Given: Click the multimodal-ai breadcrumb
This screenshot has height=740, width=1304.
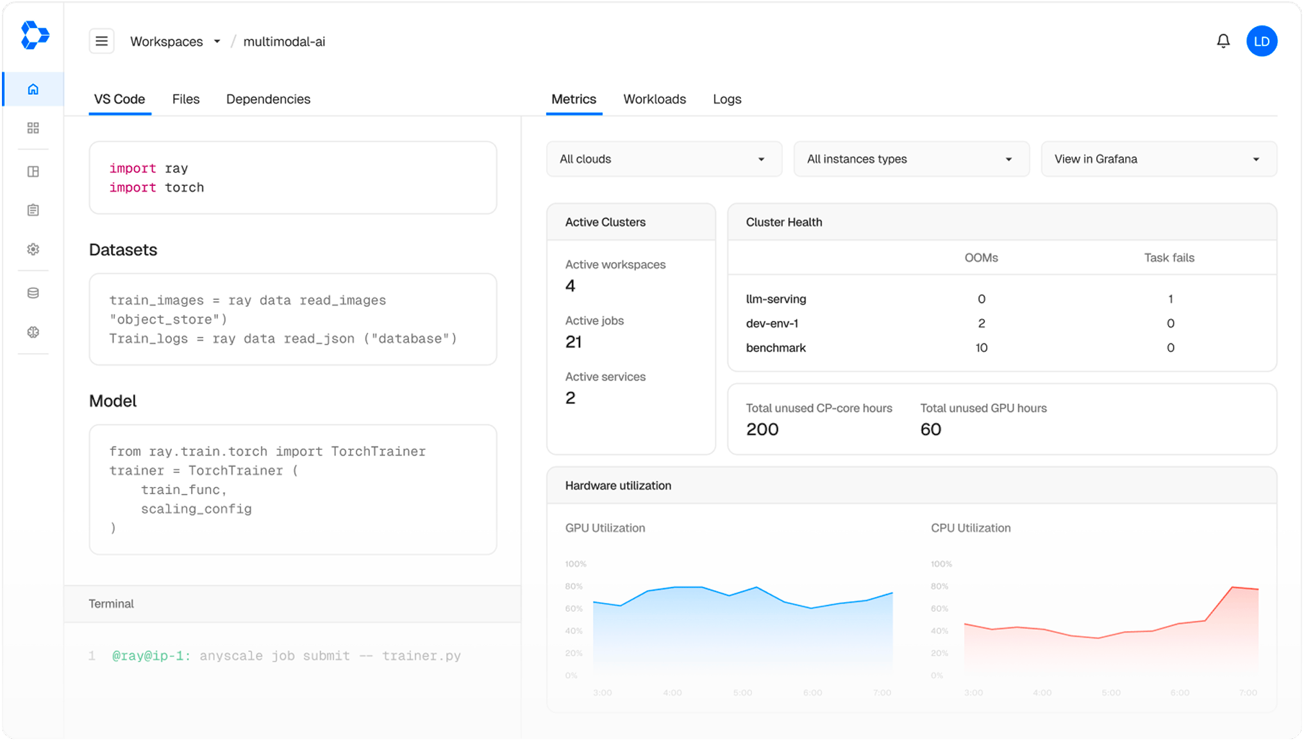Looking at the screenshot, I should [284, 42].
